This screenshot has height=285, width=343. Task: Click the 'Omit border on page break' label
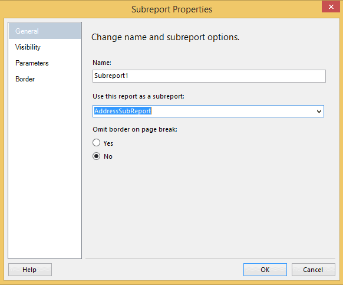tap(135, 129)
